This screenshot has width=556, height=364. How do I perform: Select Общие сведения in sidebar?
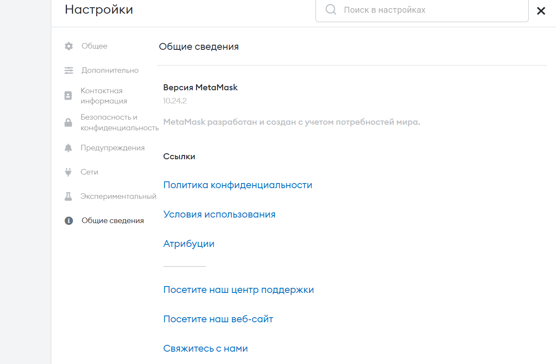[x=113, y=221]
